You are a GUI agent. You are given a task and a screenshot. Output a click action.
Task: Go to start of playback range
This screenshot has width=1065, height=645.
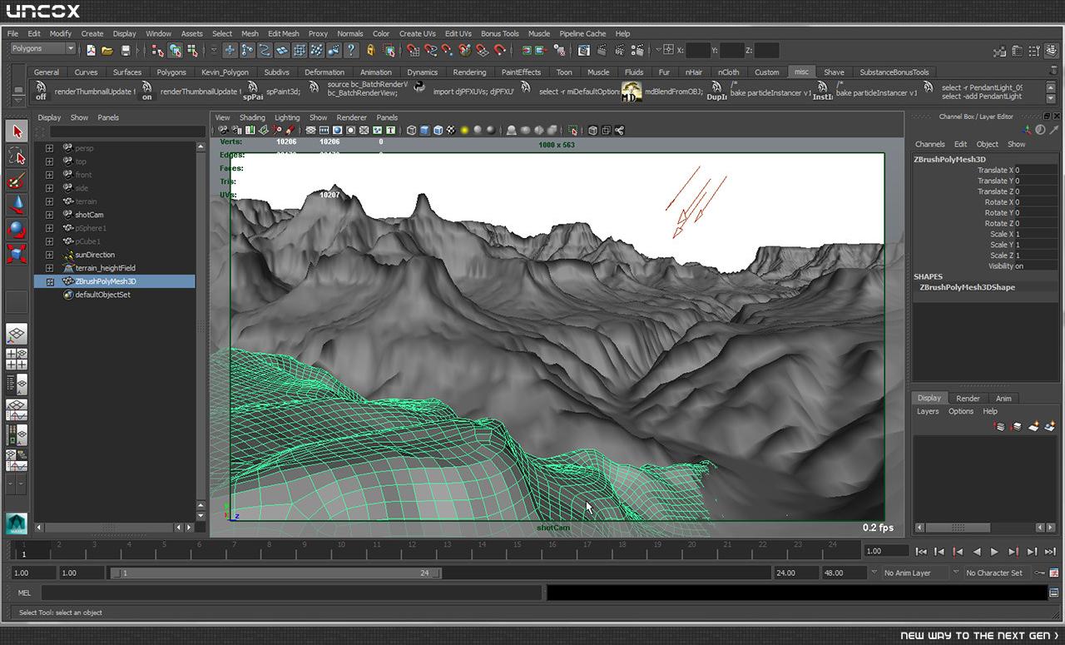tap(921, 552)
